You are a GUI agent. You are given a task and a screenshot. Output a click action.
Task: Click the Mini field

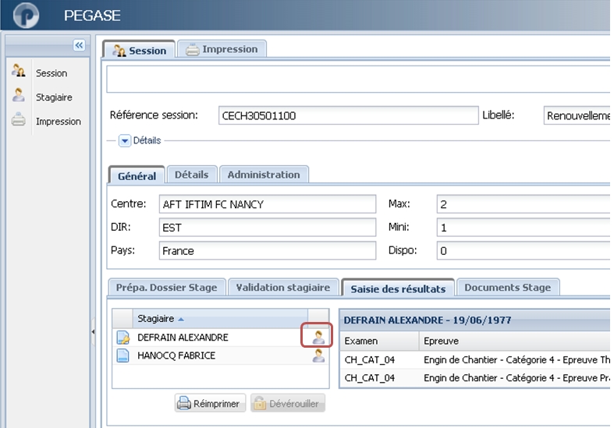(x=523, y=228)
